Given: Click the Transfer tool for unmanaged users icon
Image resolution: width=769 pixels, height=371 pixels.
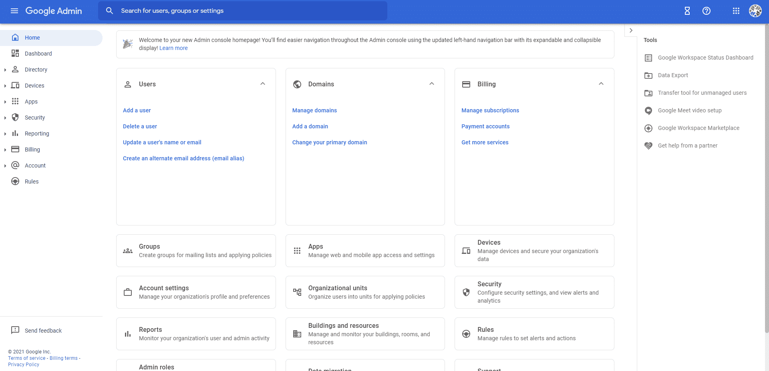Looking at the screenshot, I should click(x=648, y=93).
